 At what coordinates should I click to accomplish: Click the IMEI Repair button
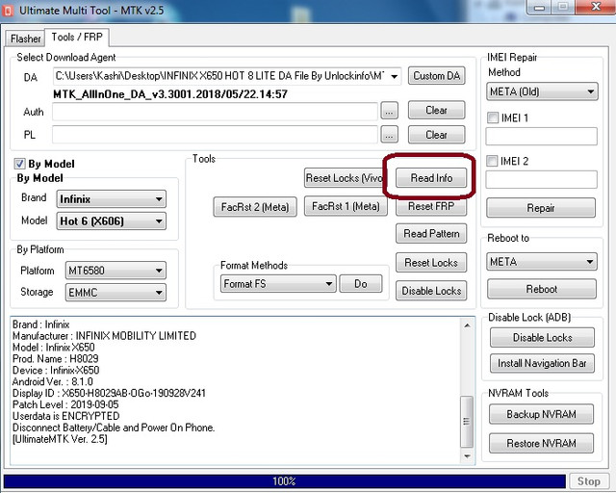pos(541,208)
